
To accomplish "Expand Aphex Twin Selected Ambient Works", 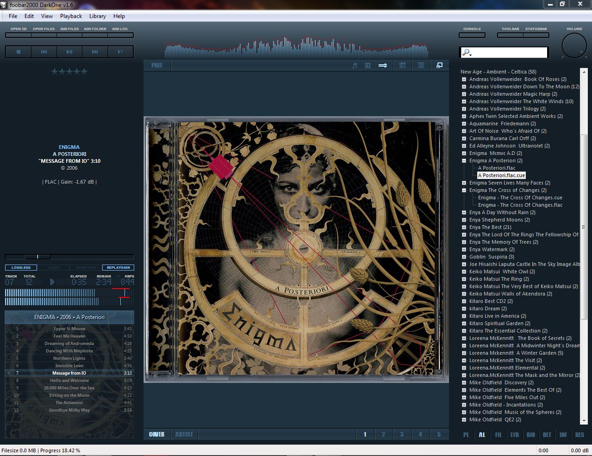I will pos(464,116).
